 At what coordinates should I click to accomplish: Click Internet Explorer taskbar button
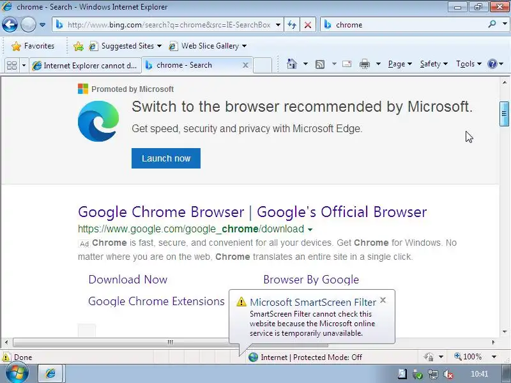(x=50, y=373)
